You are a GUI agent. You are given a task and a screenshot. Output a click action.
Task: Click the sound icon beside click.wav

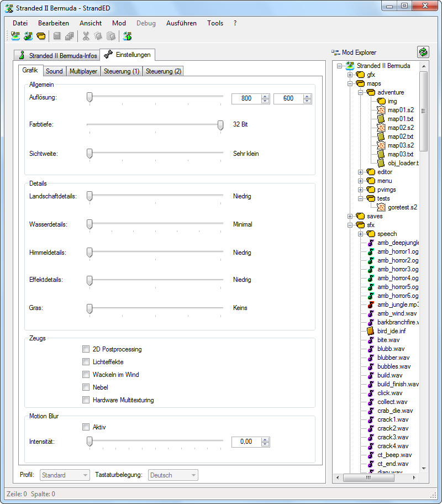(371, 393)
